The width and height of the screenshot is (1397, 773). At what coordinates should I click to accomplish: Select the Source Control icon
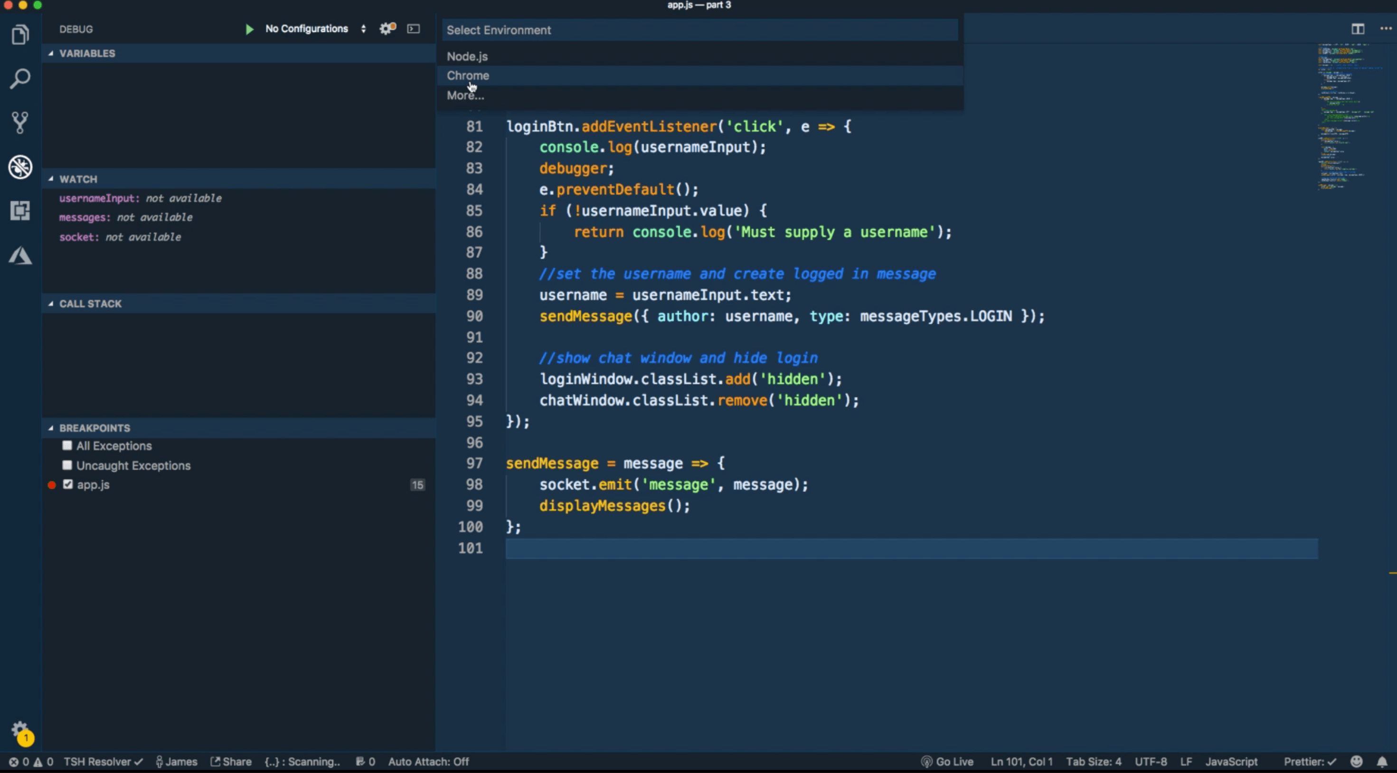(20, 122)
